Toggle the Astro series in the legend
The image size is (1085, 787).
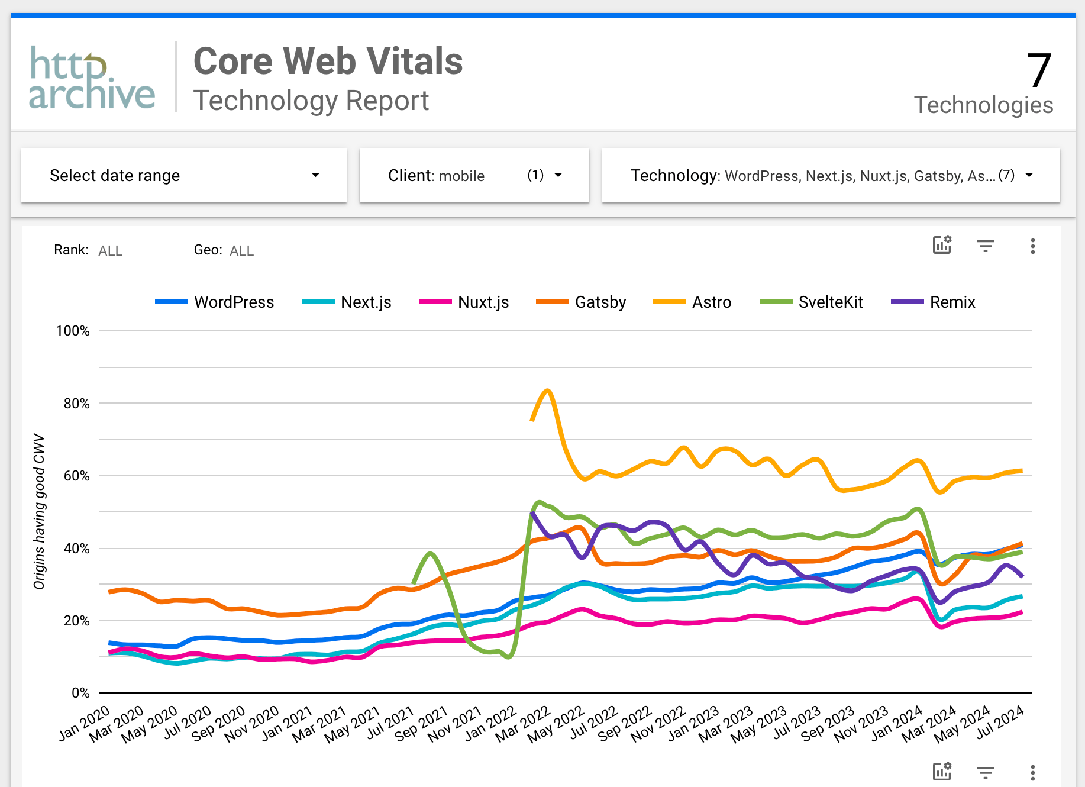[692, 302]
